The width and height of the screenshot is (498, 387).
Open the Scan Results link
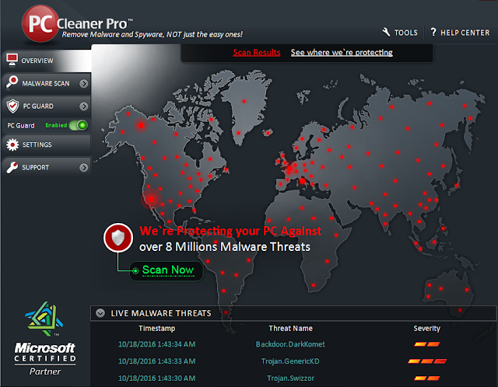(257, 52)
